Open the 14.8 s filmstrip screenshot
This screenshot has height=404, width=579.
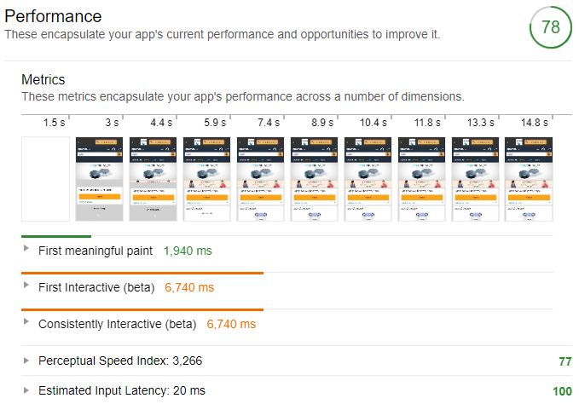529,179
